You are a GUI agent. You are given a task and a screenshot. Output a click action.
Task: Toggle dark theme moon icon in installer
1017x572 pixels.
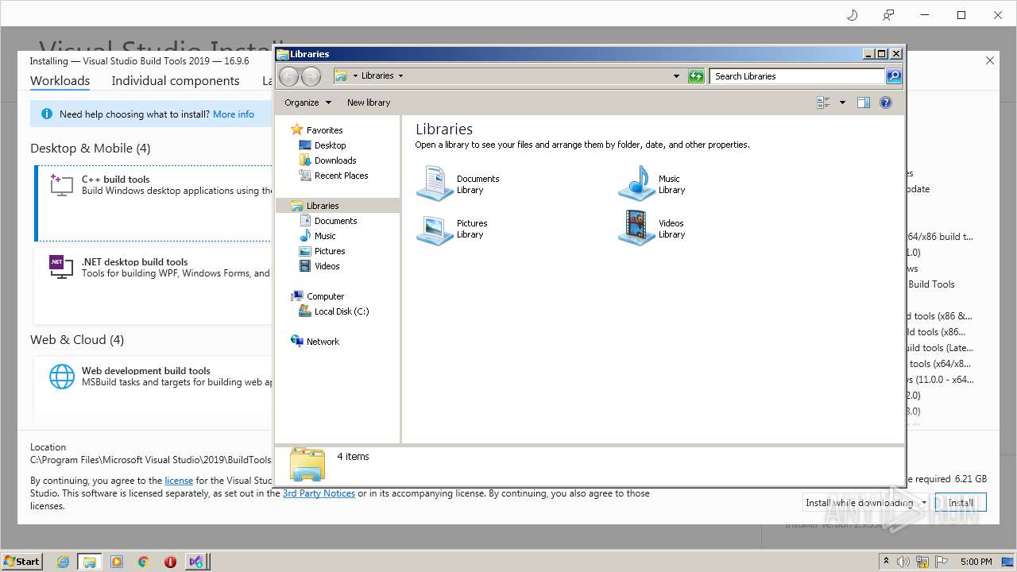click(x=852, y=15)
